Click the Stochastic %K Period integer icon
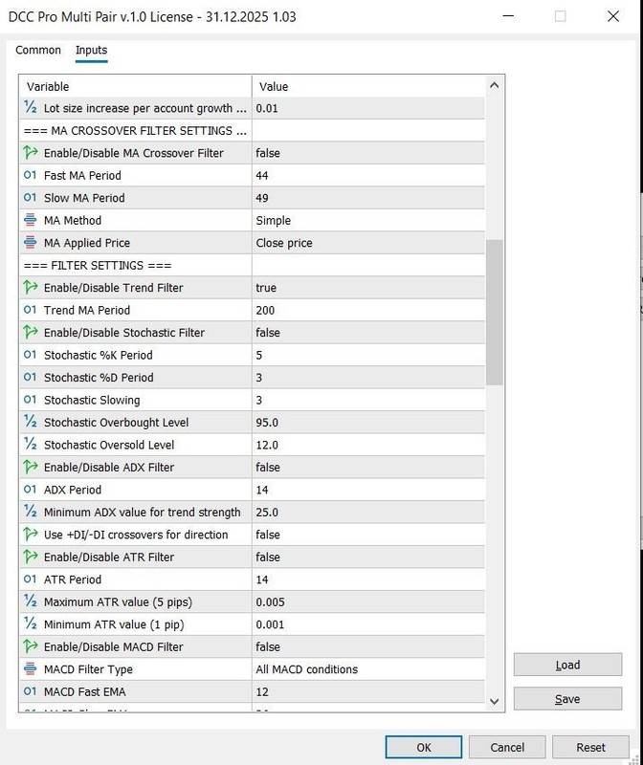This screenshot has width=643, height=765. coord(31,355)
